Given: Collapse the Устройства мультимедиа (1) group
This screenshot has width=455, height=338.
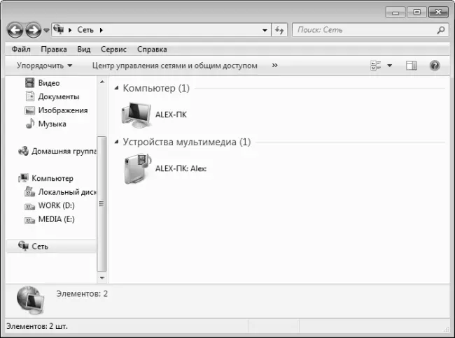Looking at the screenshot, I should (x=117, y=142).
